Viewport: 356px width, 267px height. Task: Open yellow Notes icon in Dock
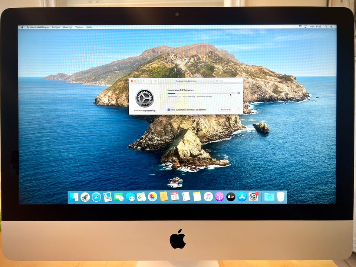197,197
